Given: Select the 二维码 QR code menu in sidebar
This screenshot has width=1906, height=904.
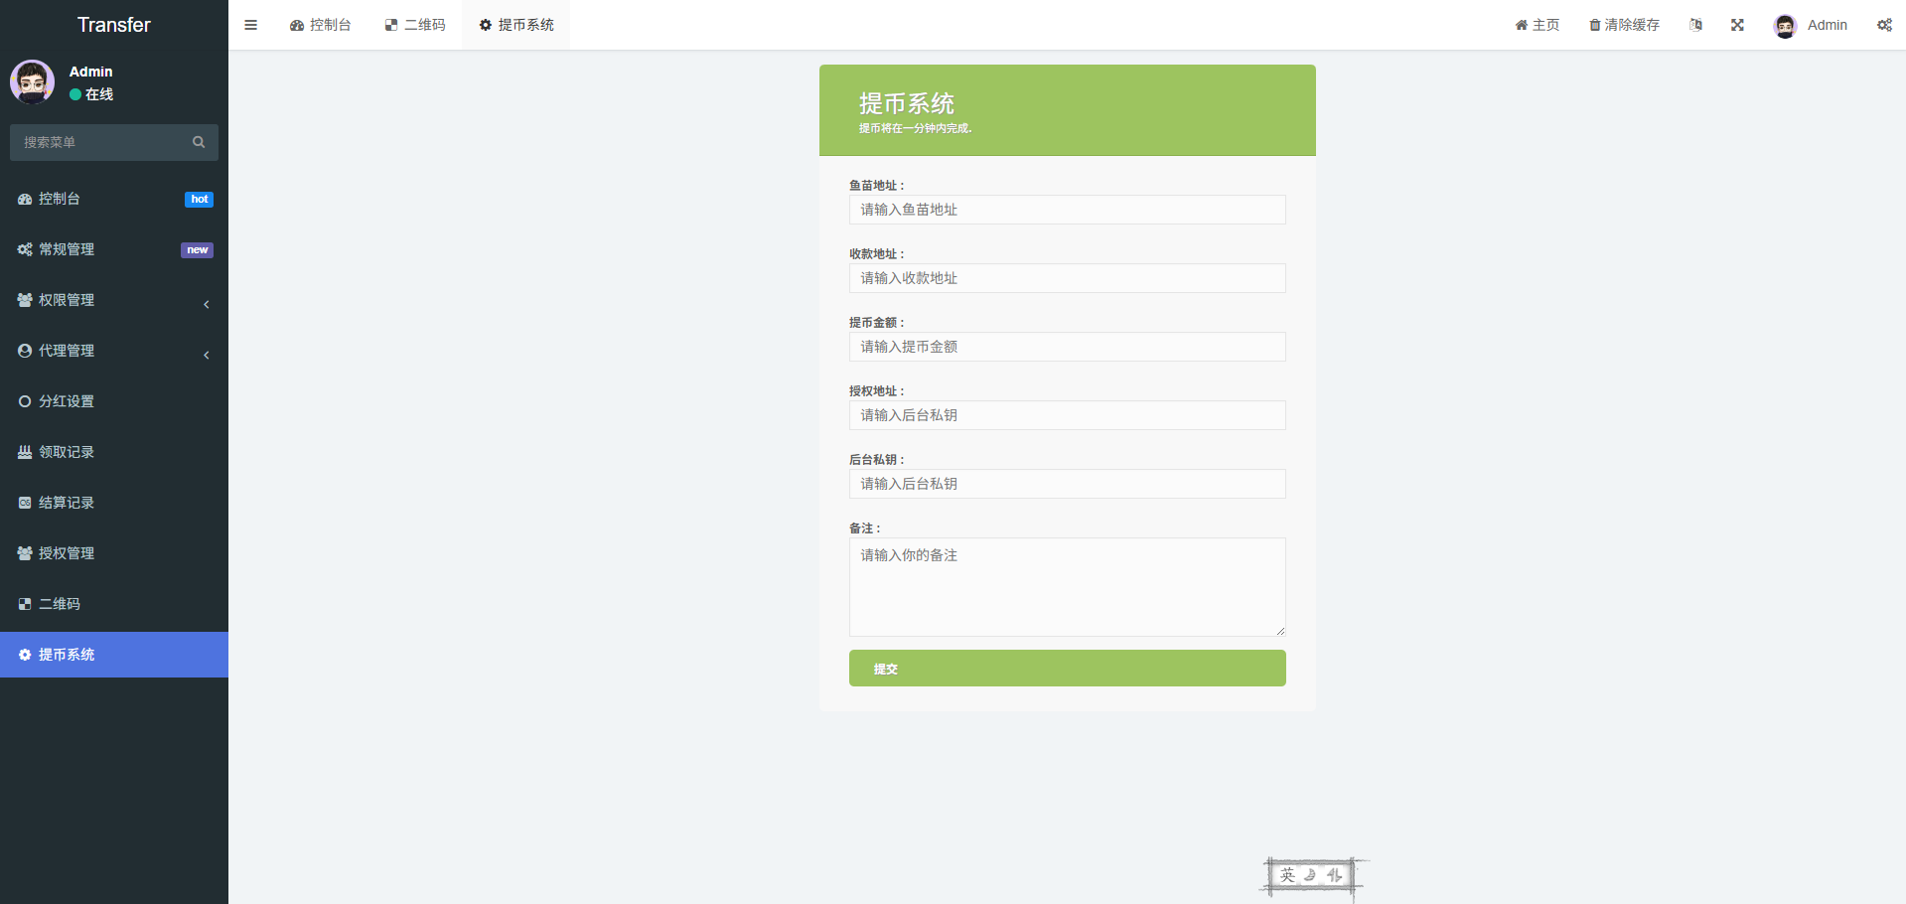Looking at the screenshot, I should point(60,603).
